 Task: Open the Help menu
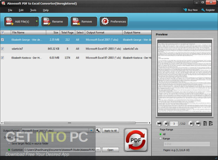pyautogui.click(x=46, y=10)
